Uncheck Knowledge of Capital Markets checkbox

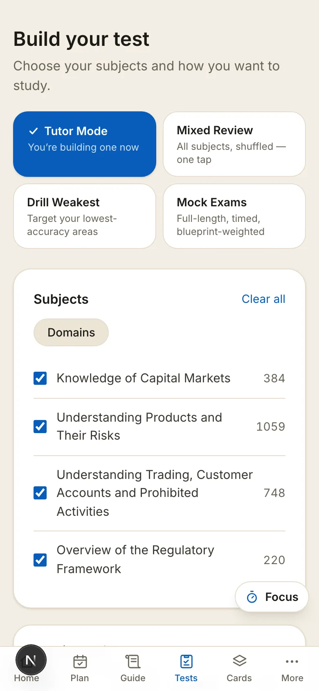pyautogui.click(x=40, y=378)
